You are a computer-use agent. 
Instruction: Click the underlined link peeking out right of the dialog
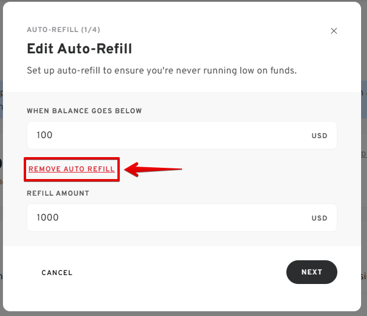coord(364,154)
